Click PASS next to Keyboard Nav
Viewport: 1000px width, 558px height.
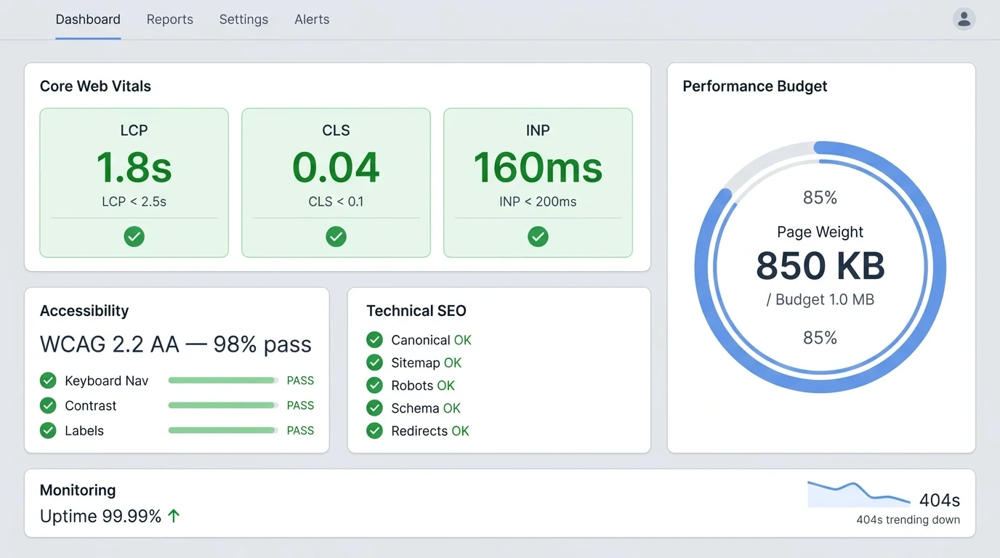click(300, 380)
